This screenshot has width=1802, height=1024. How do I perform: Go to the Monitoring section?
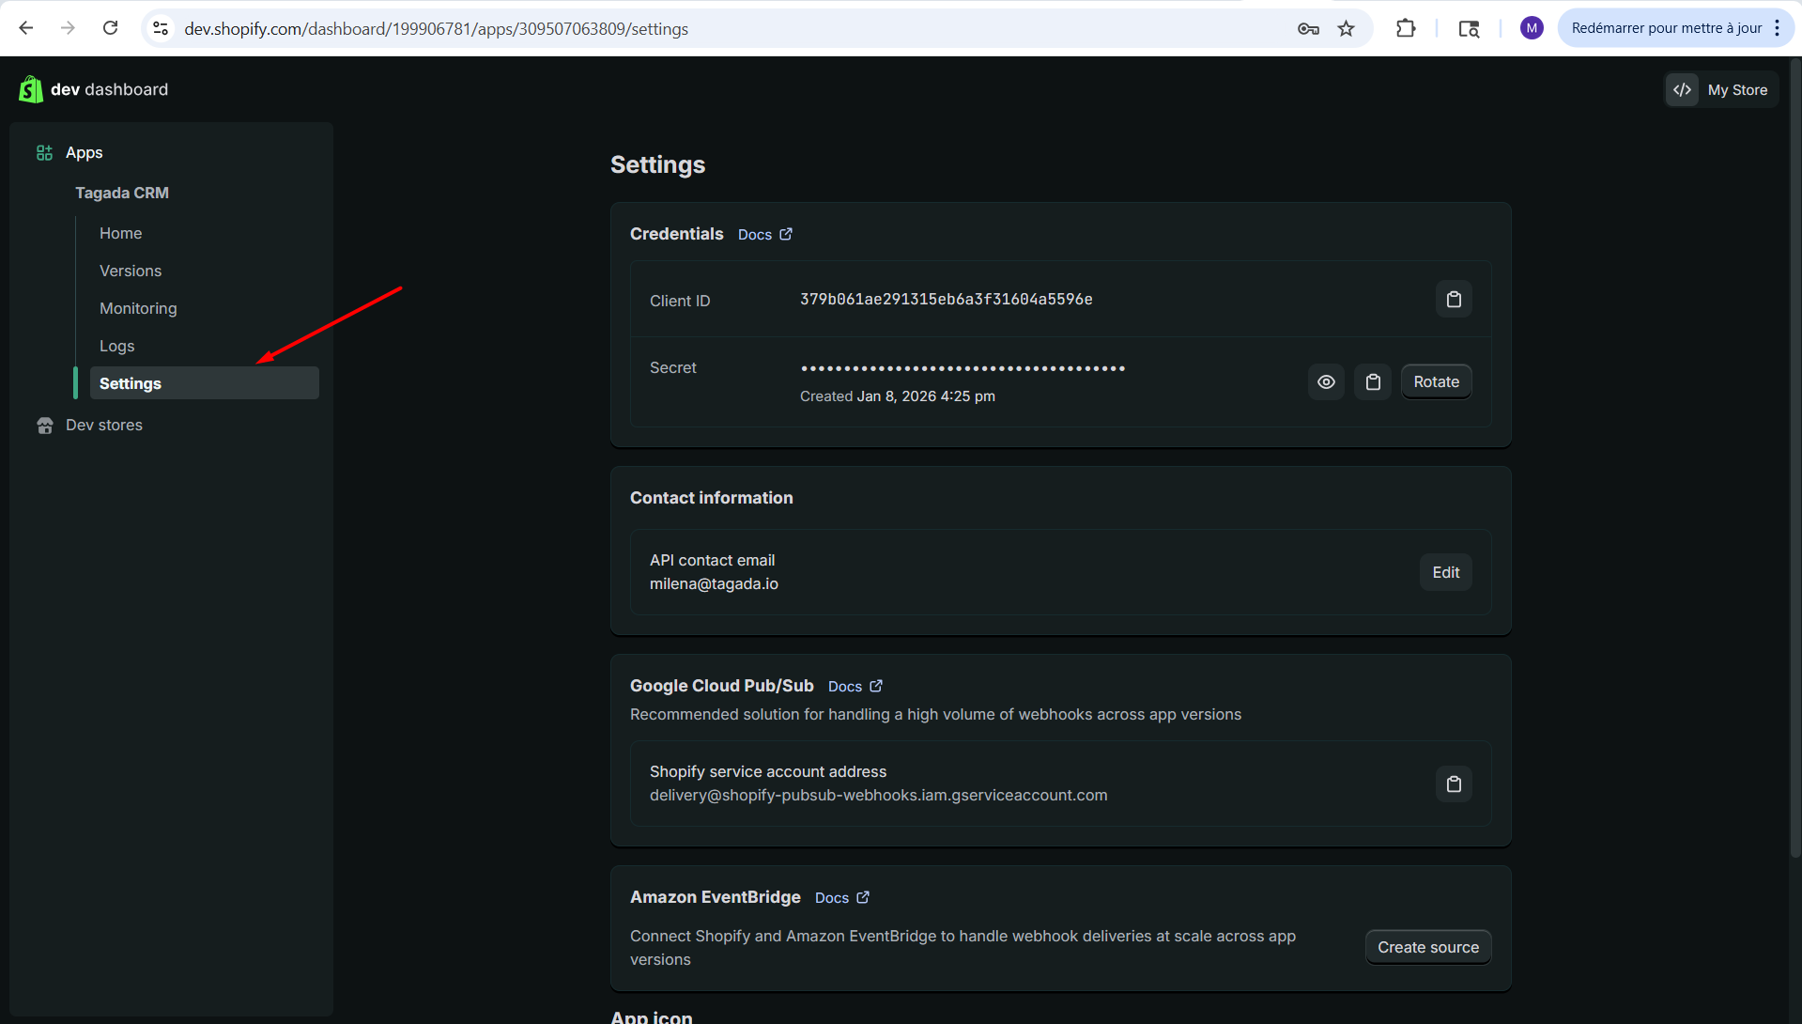(x=138, y=308)
